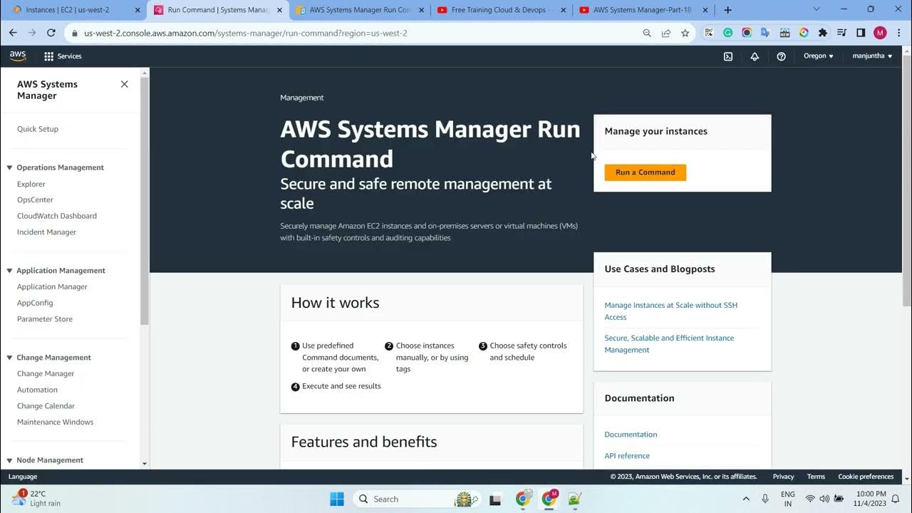Image resolution: width=912 pixels, height=513 pixels.
Task: Open the browser extensions puzzle icon
Action: [x=823, y=33]
